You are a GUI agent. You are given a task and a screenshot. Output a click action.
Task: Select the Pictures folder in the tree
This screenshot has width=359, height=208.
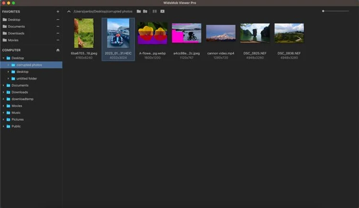(17, 120)
